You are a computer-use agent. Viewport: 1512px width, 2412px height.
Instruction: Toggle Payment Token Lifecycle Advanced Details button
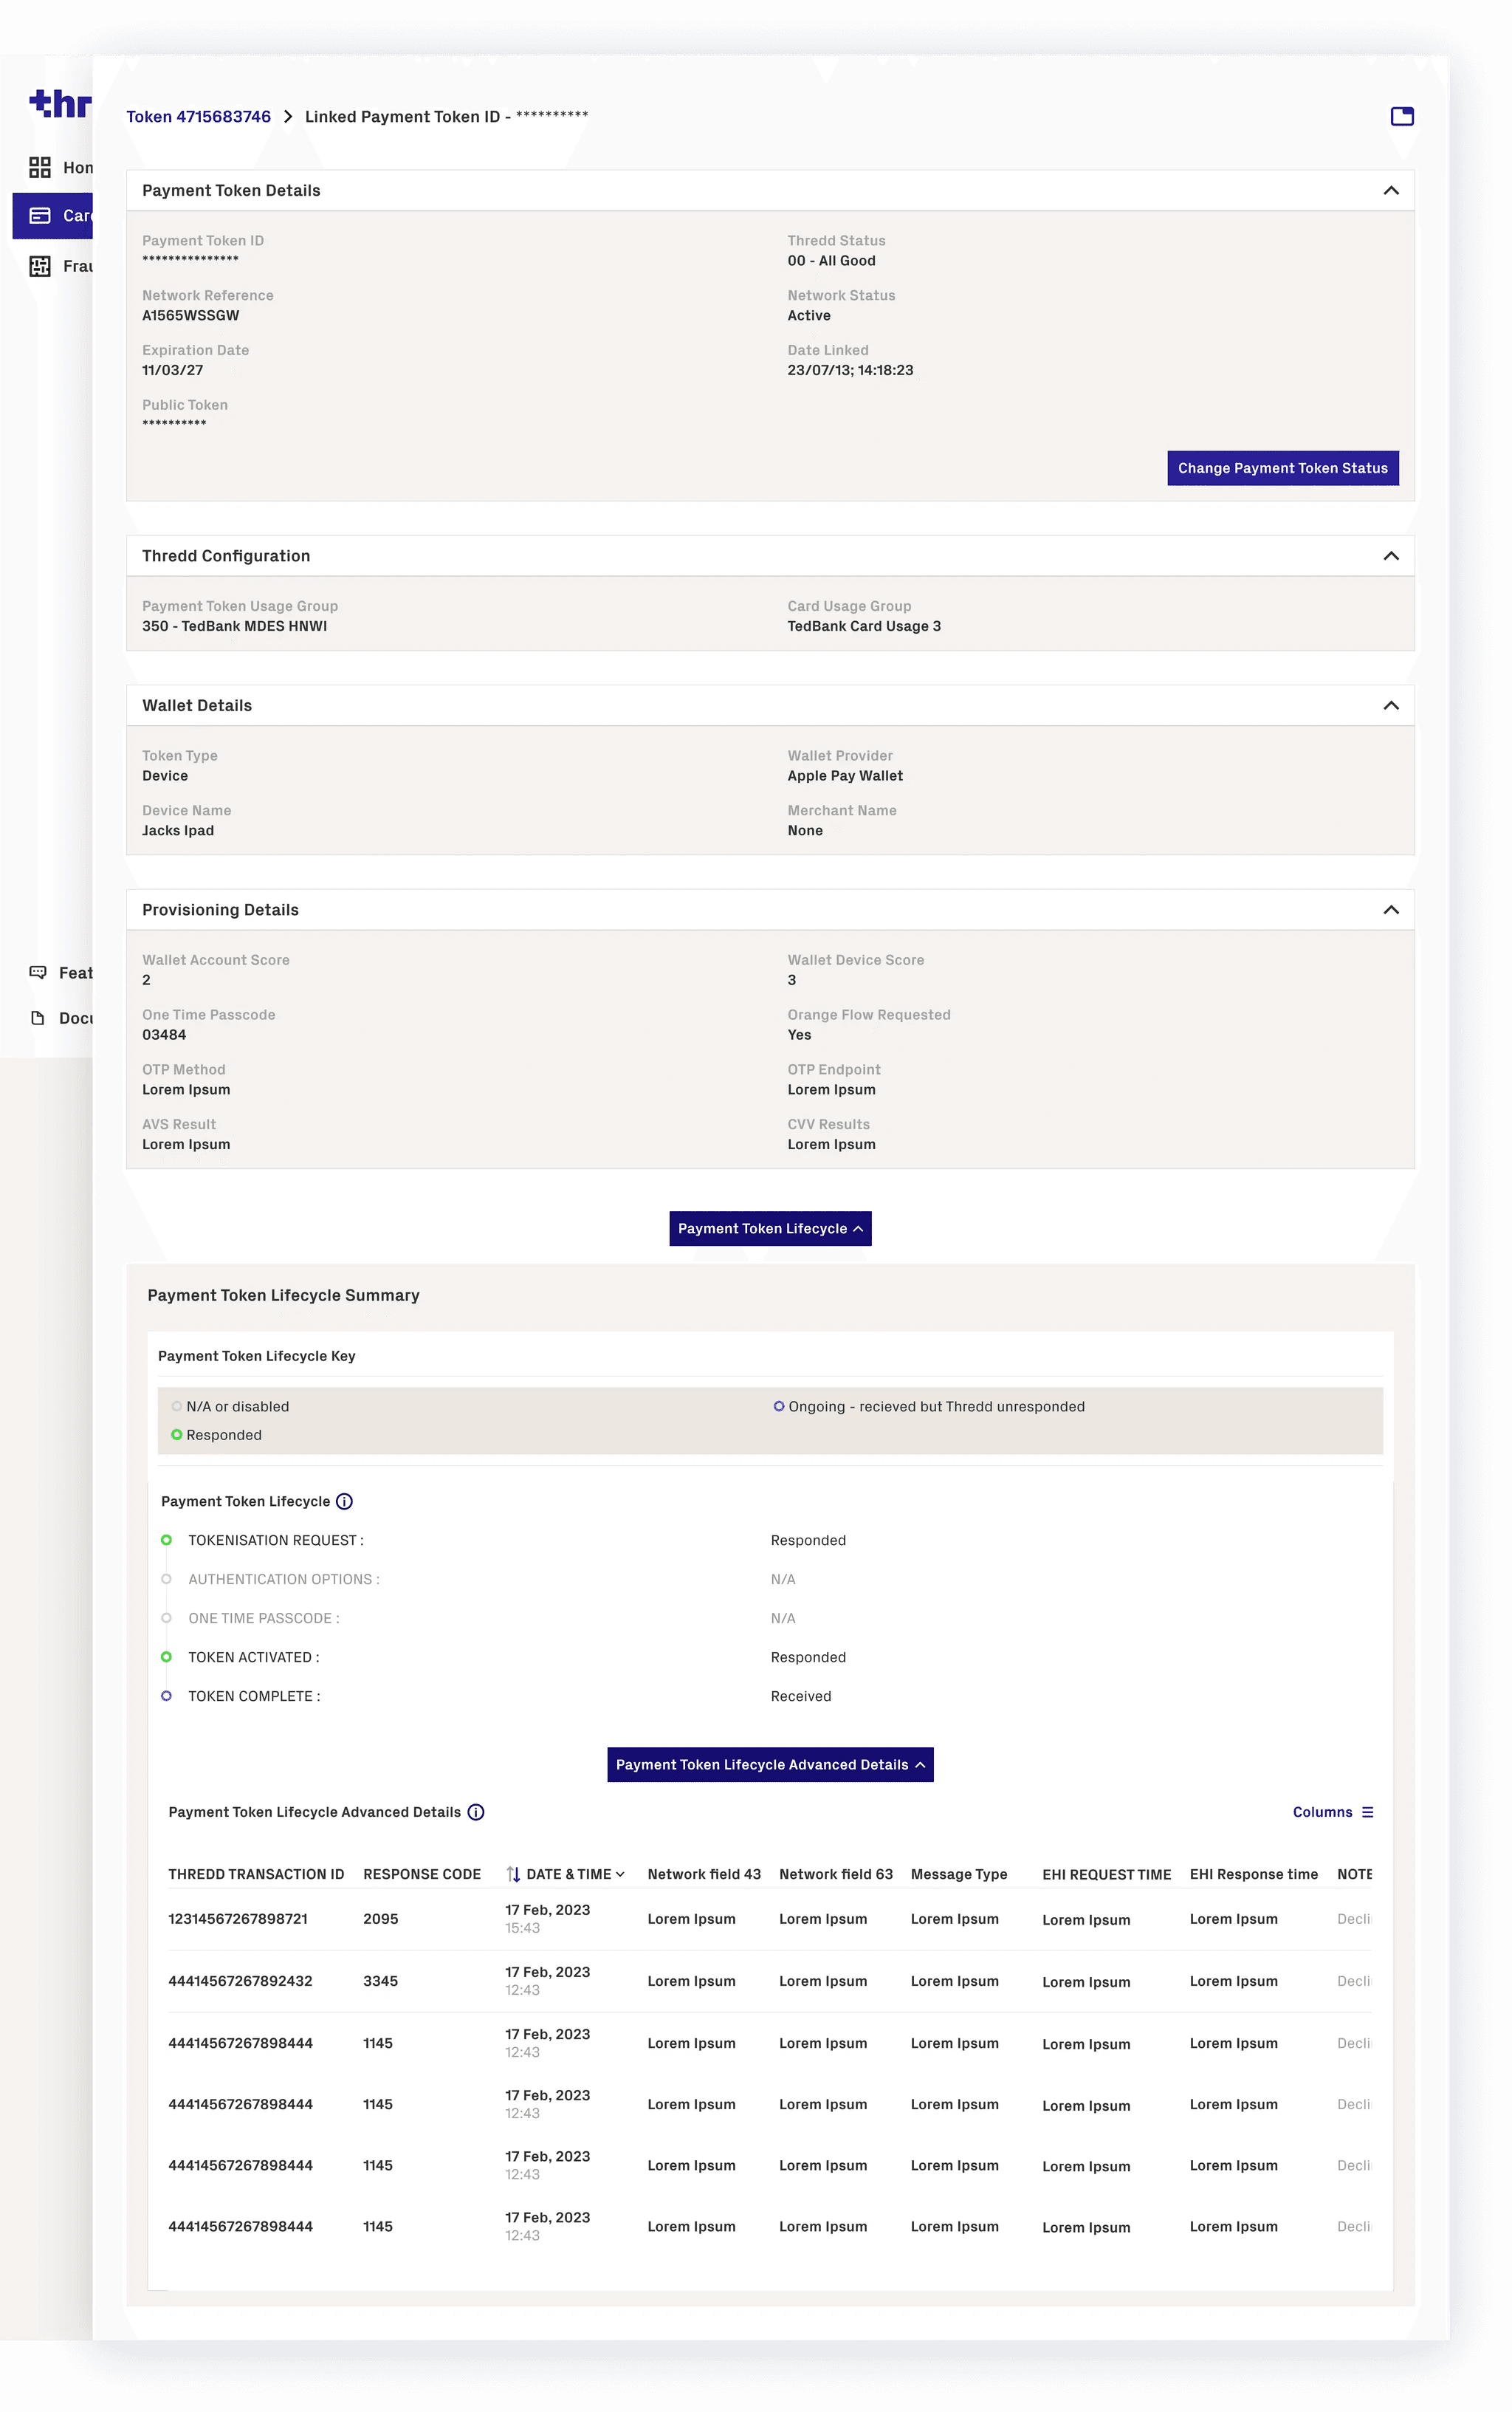pos(770,1764)
